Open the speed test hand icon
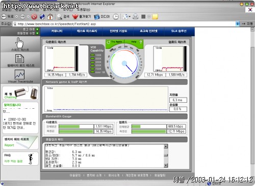Viewport: 255px width, 186px height. click(x=20, y=43)
